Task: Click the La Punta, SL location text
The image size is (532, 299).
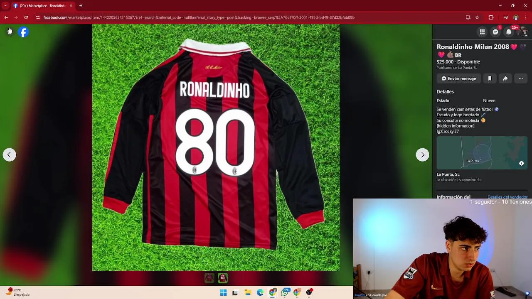Action: (448, 174)
